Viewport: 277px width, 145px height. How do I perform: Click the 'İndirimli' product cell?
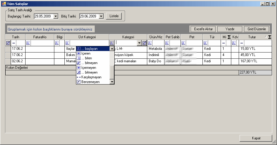coord(156,55)
